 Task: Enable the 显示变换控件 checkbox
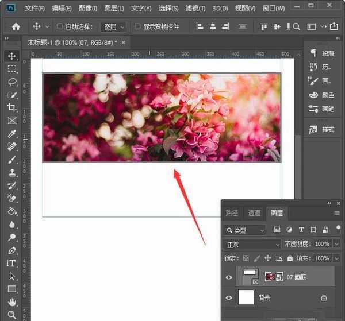[x=137, y=26]
